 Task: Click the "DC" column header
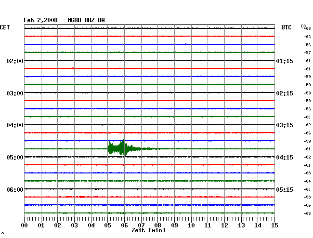point(303,26)
